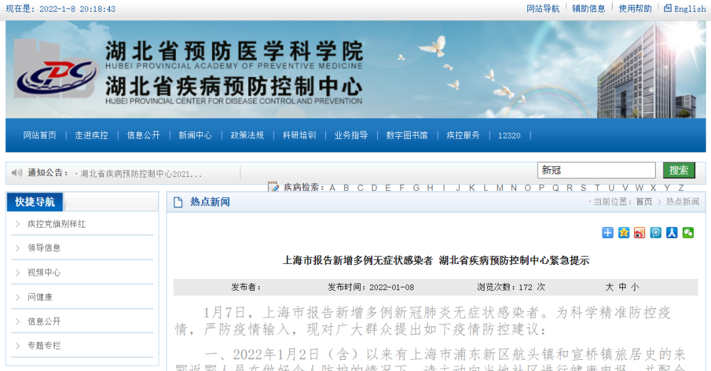Open 新闻中心 menu
Screen dimensions: 711x371
[x=195, y=136]
